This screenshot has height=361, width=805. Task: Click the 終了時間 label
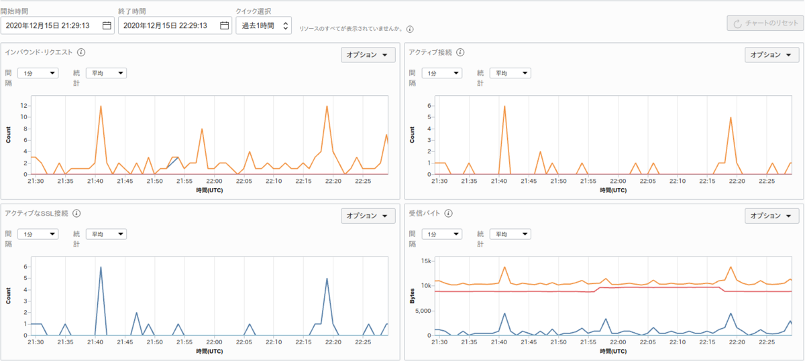pyautogui.click(x=133, y=11)
